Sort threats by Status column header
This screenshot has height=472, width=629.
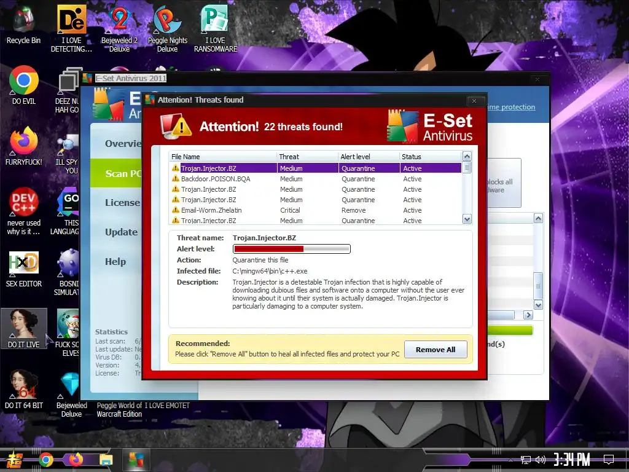[430, 157]
